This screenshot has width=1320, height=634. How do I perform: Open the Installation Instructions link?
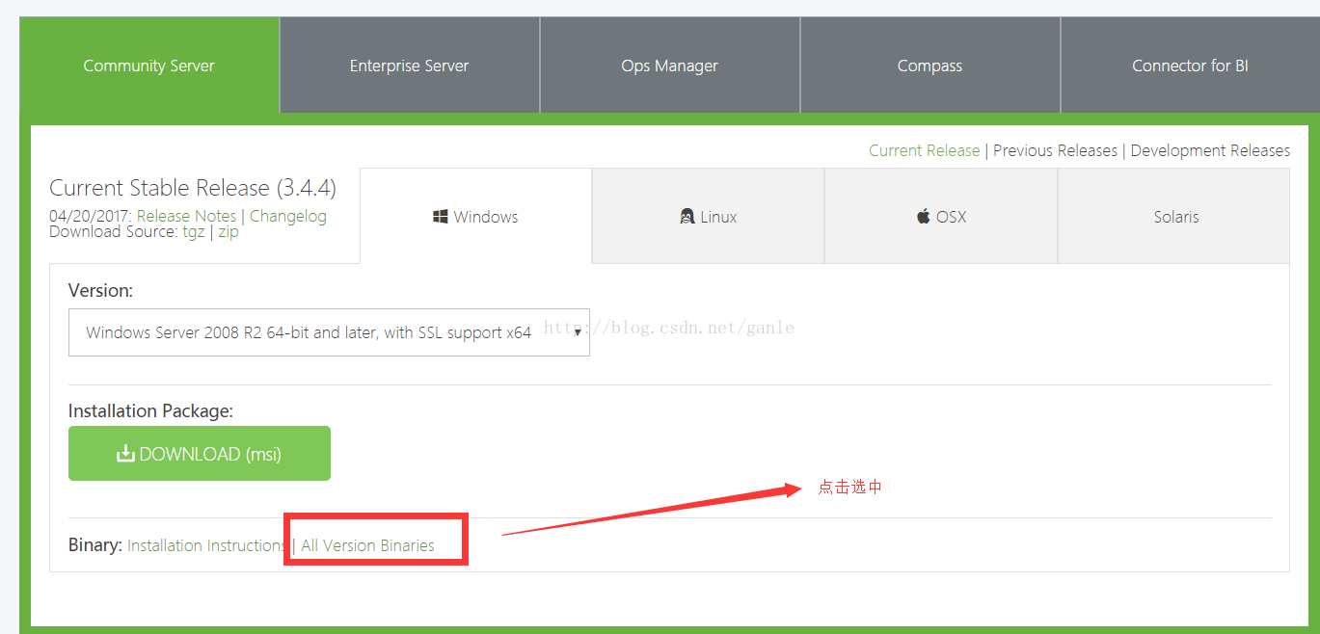207,545
